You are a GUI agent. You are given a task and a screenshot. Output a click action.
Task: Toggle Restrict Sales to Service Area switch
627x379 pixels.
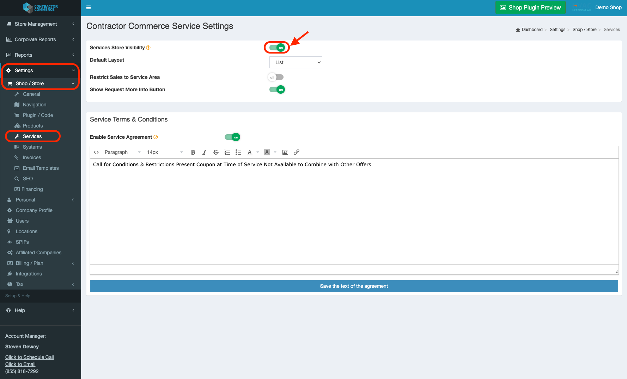(x=275, y=77)
